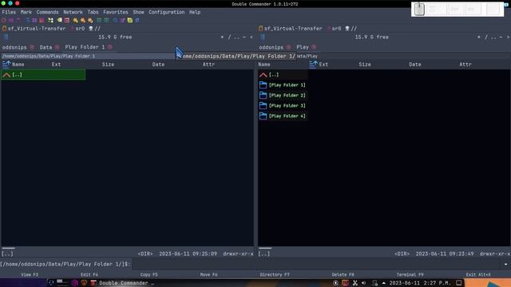511x287 pixels.
Task: Select the sf_Virtual-Transfer drive in left panel
Action: 34,29
